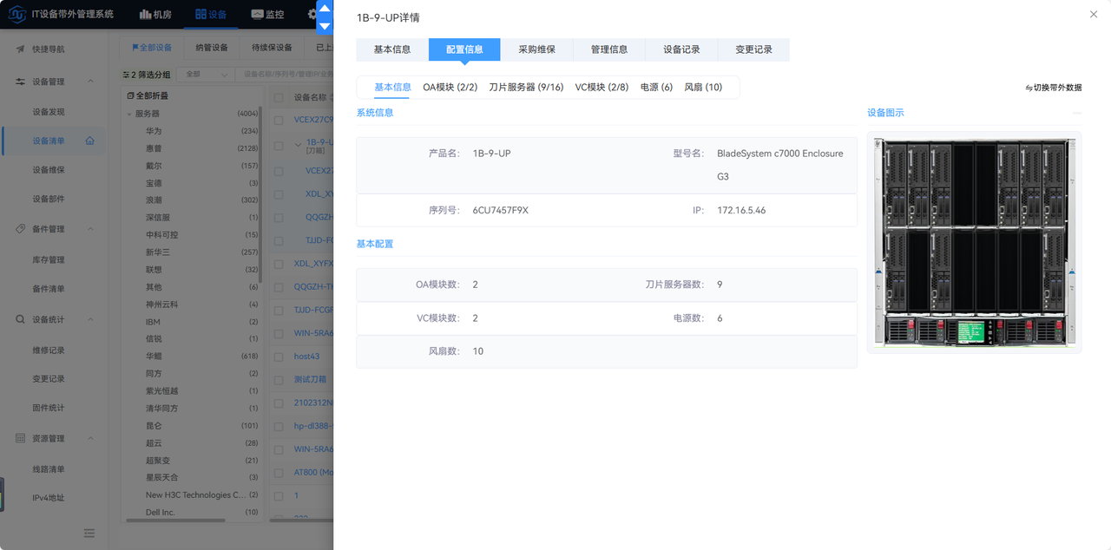This screenshot has height=550, width=1111.
Task: Toggle the checkbox of the first VCEX27C9 row
Action: tap(279, 120)
